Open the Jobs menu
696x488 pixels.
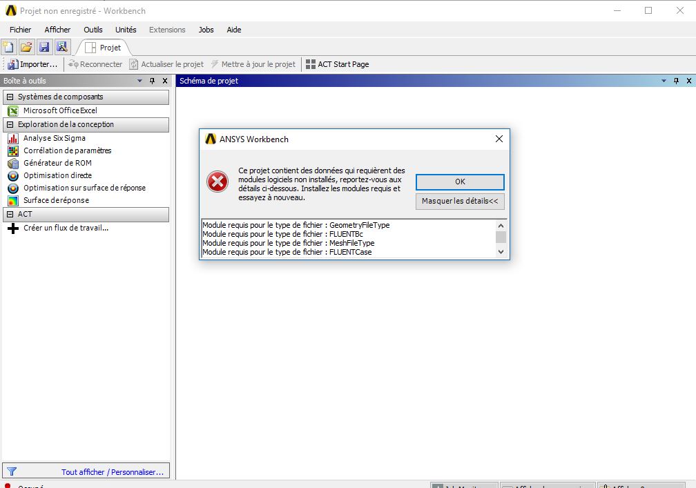(206, 30)
